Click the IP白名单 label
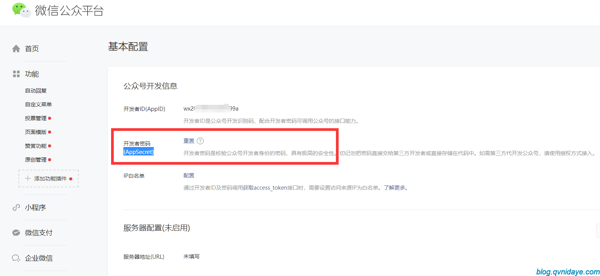Image resolution: width=600 pixels, height=276 pixels. coord(134,176)
